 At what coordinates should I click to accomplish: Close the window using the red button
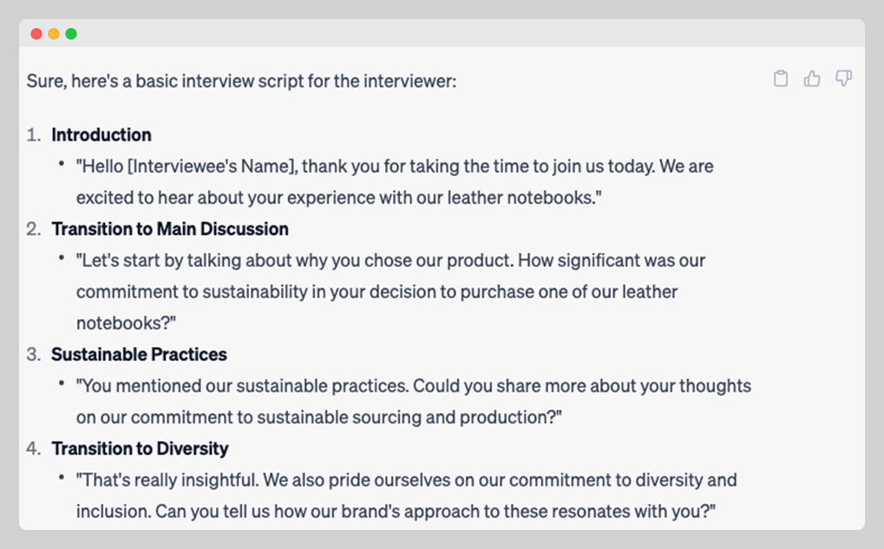pos(36,34)
